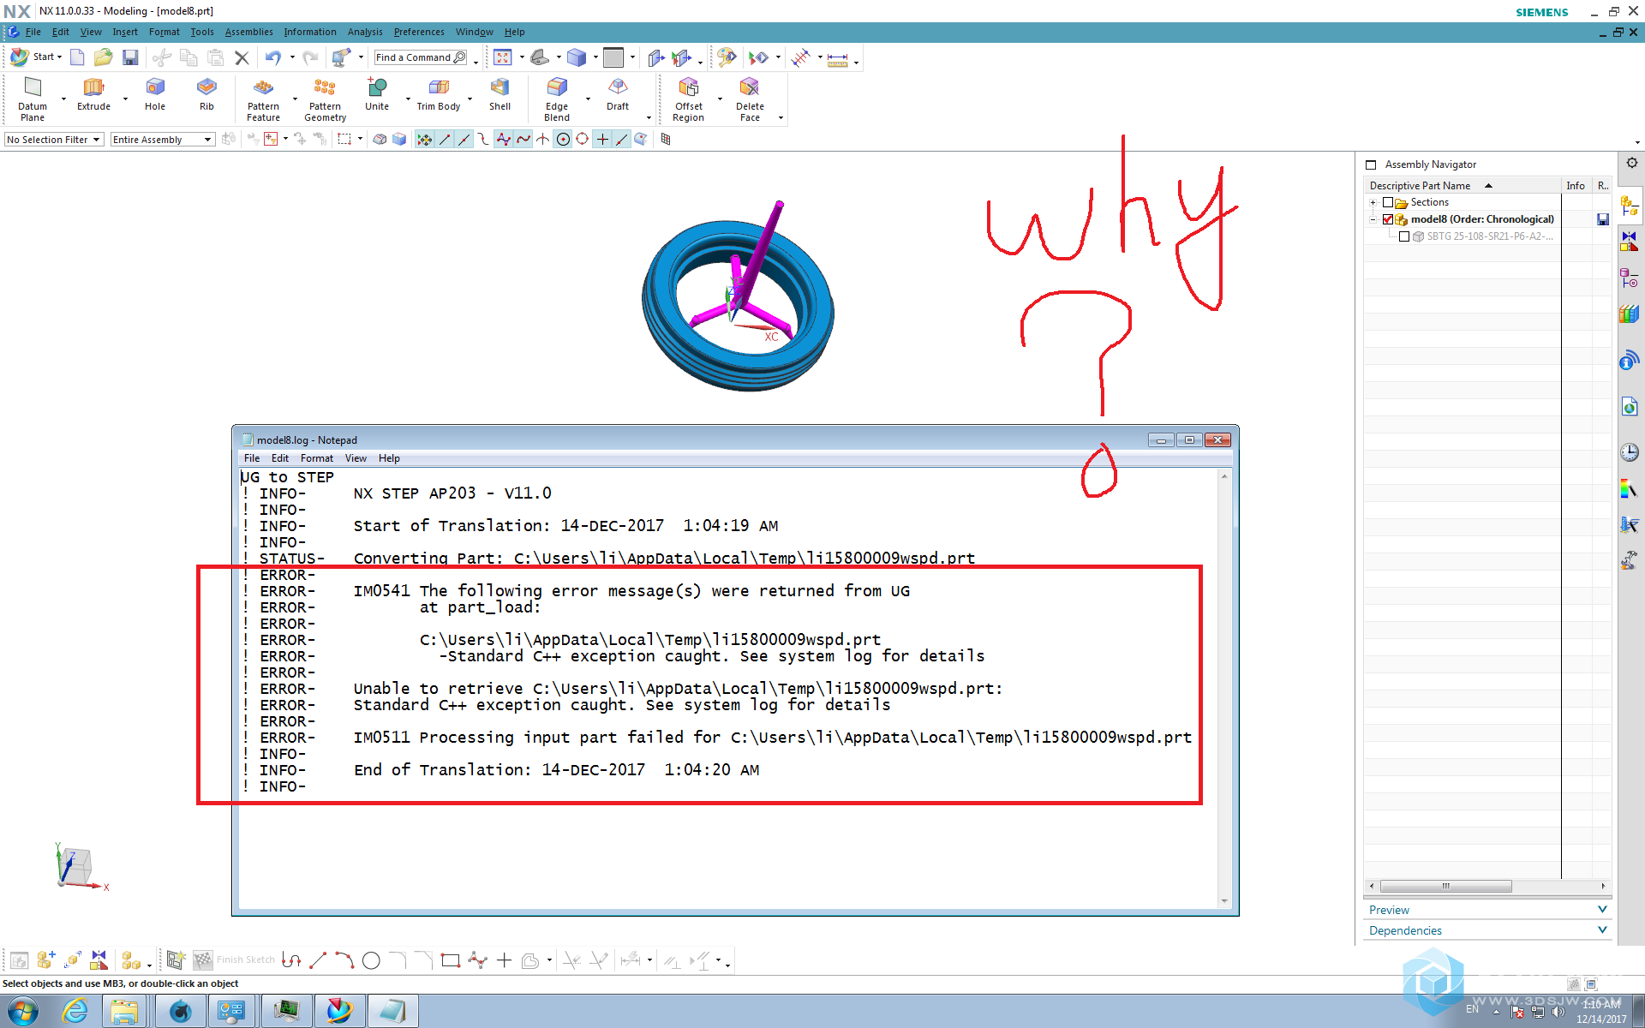1645x1028 pixels.
Task: Click the taskbar clock and date
Action: point(1600,1012)
